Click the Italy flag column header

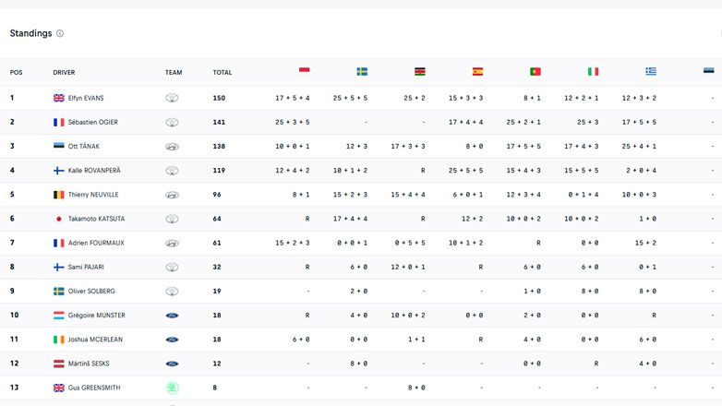pos(593,72)
